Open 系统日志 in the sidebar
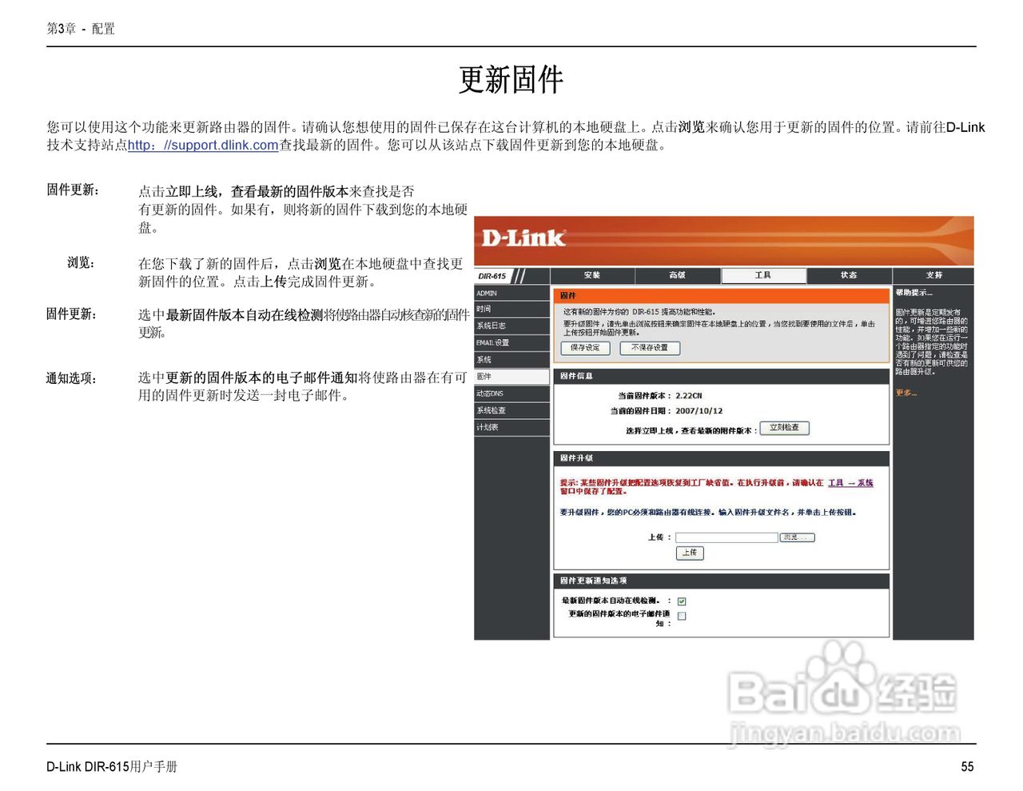1023x791 pixels. pyautogui.click(x=511, y=326)
